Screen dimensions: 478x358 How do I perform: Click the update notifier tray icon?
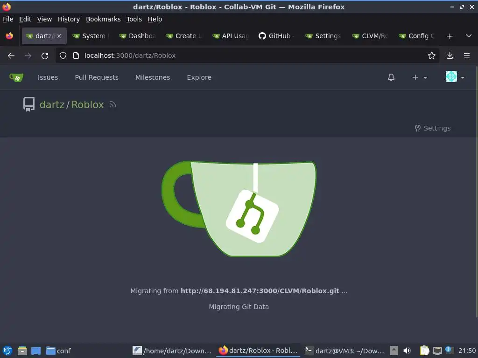click(449, 350)
